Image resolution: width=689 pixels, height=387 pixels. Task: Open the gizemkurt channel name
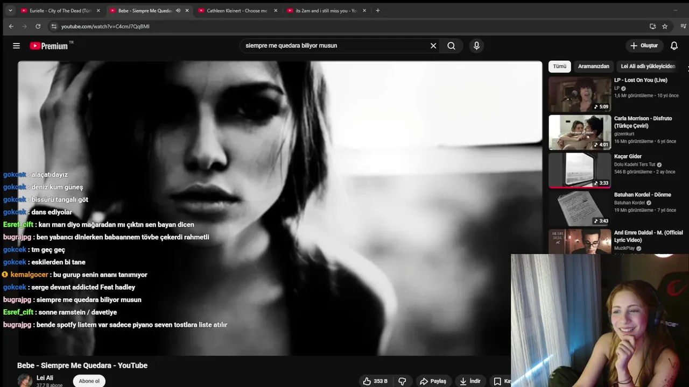625,134
